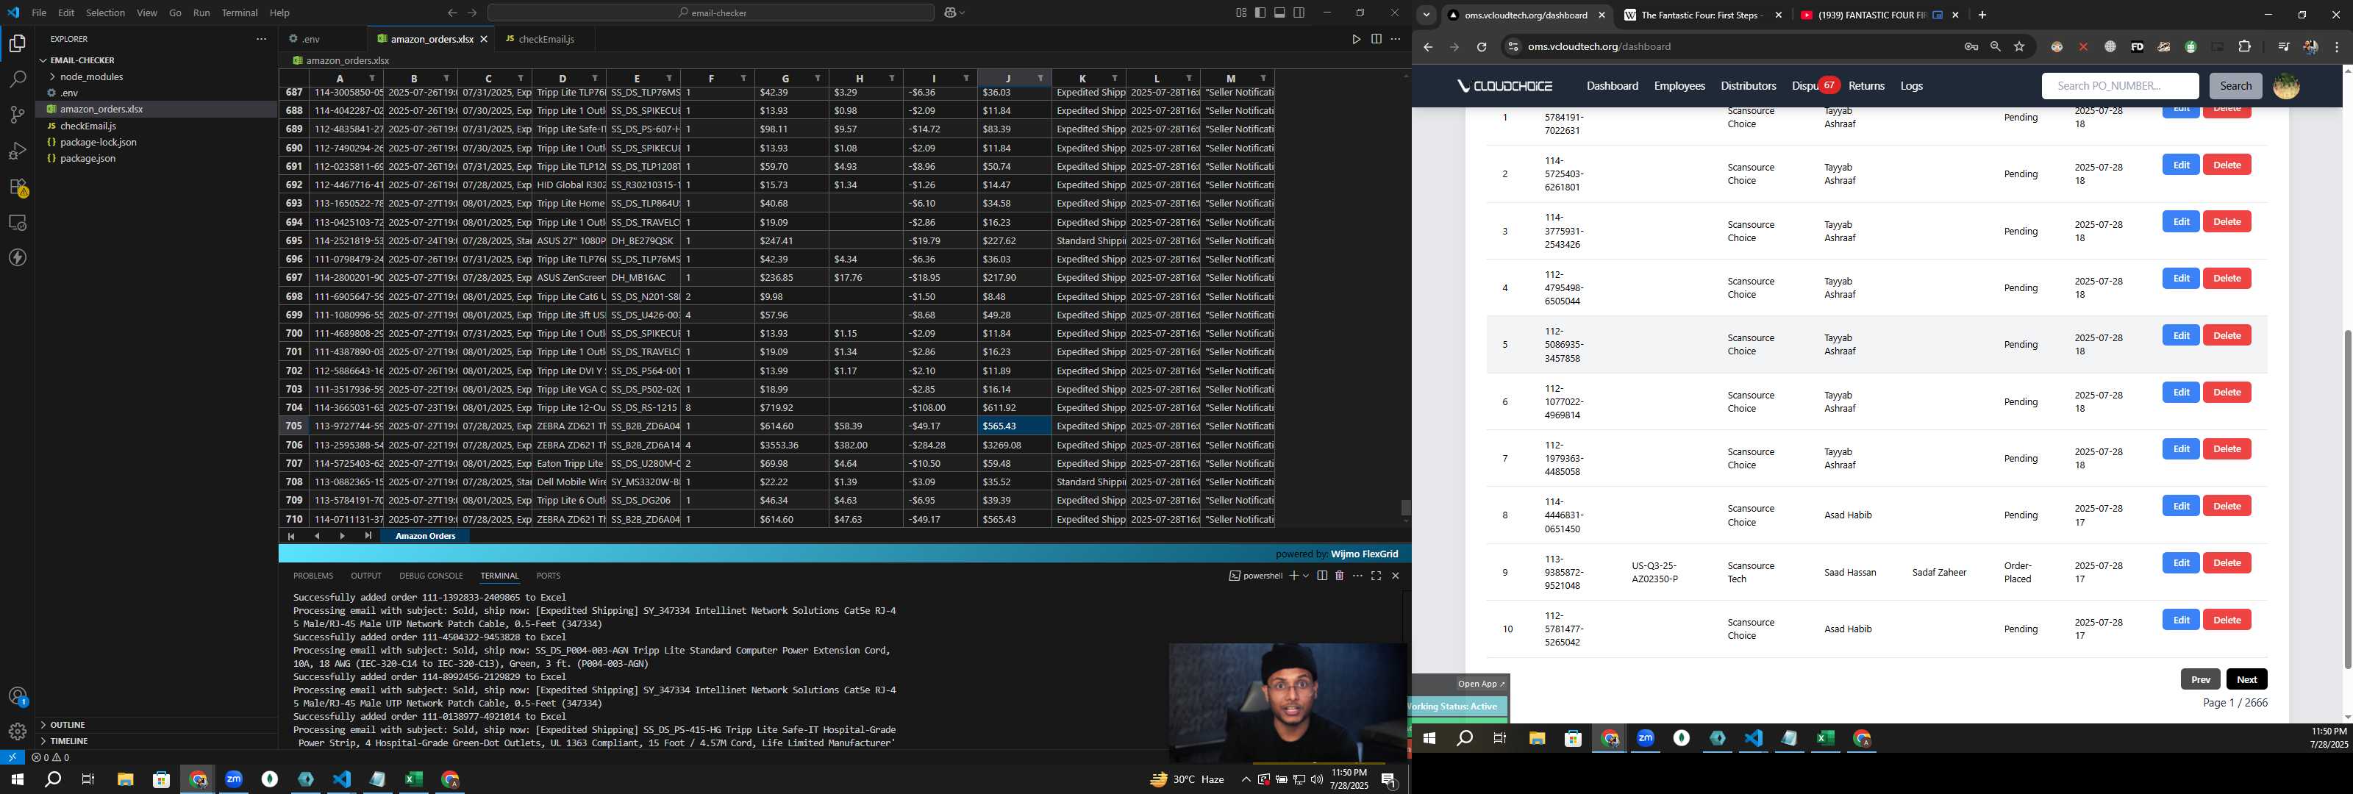Open the Search view in VS Code activity bar
Screen dimensions: 2353x794
click(x=18, y=79)
